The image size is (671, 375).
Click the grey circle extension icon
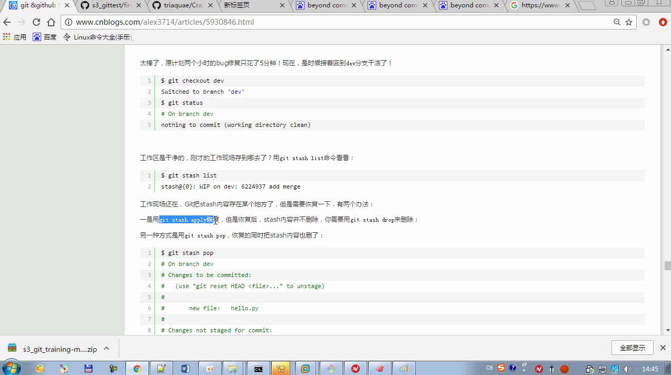click(x=646, y=22)
